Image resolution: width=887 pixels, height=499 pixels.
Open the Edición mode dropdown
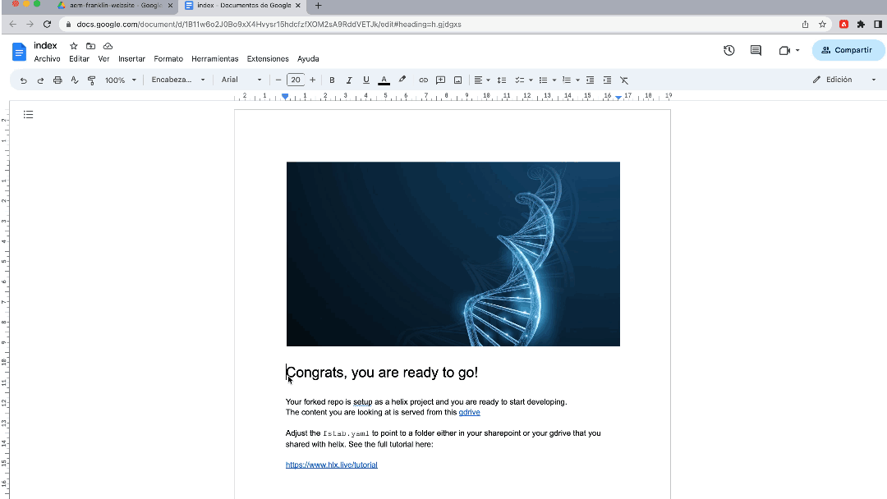click(843, 80)
